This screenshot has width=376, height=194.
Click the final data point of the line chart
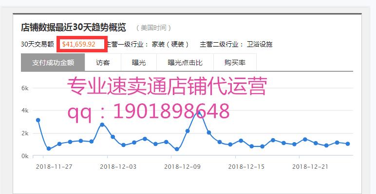(348, 144)
